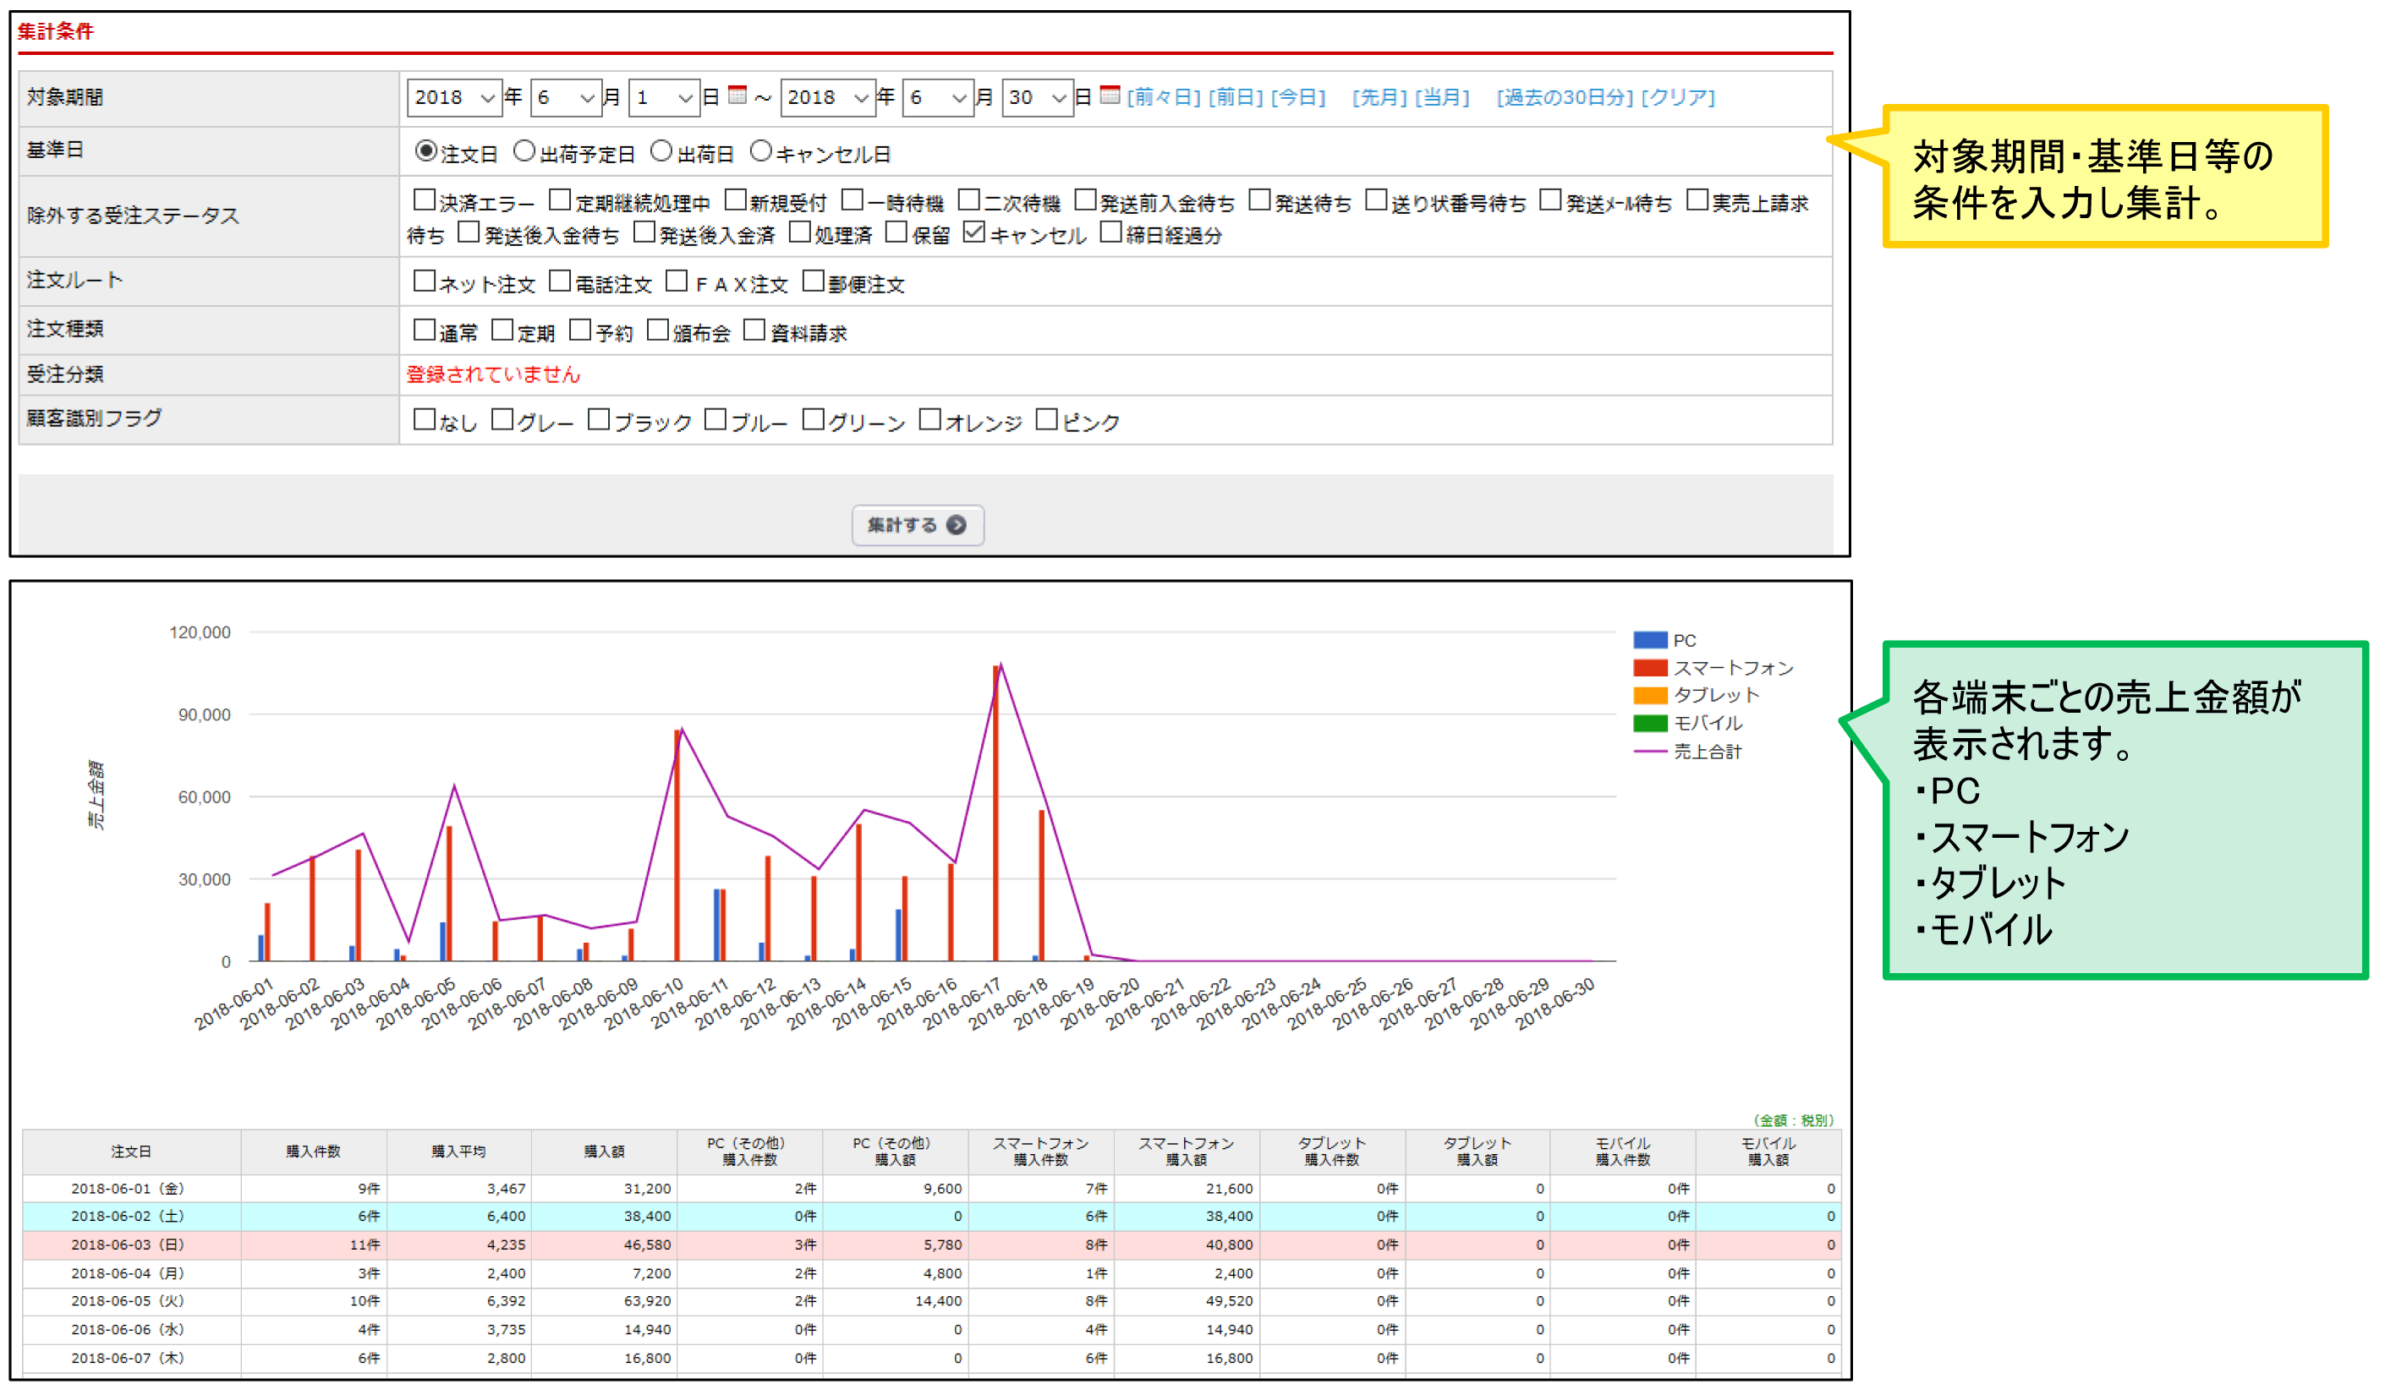Enable the 定期 order type checkbox
The image size is (2385, 1395).
pyautogui.click(x=502, y=330)
